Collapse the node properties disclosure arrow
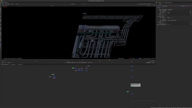Viewport: 192px width, 108px height. click(x=157, y=6)
